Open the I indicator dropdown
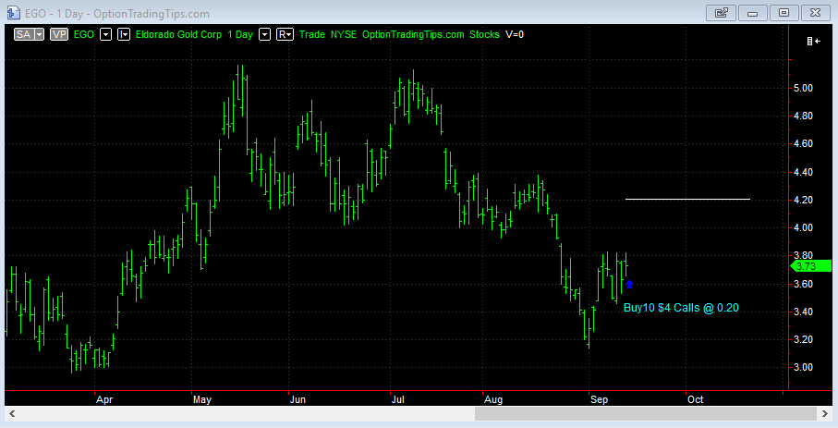The width and height of the screenshot is (838, 428). (x=124, y=35)
